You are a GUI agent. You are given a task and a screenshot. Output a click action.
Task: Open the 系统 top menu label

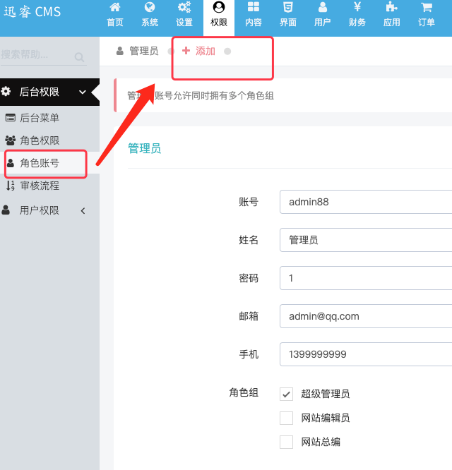coord(150,22)
